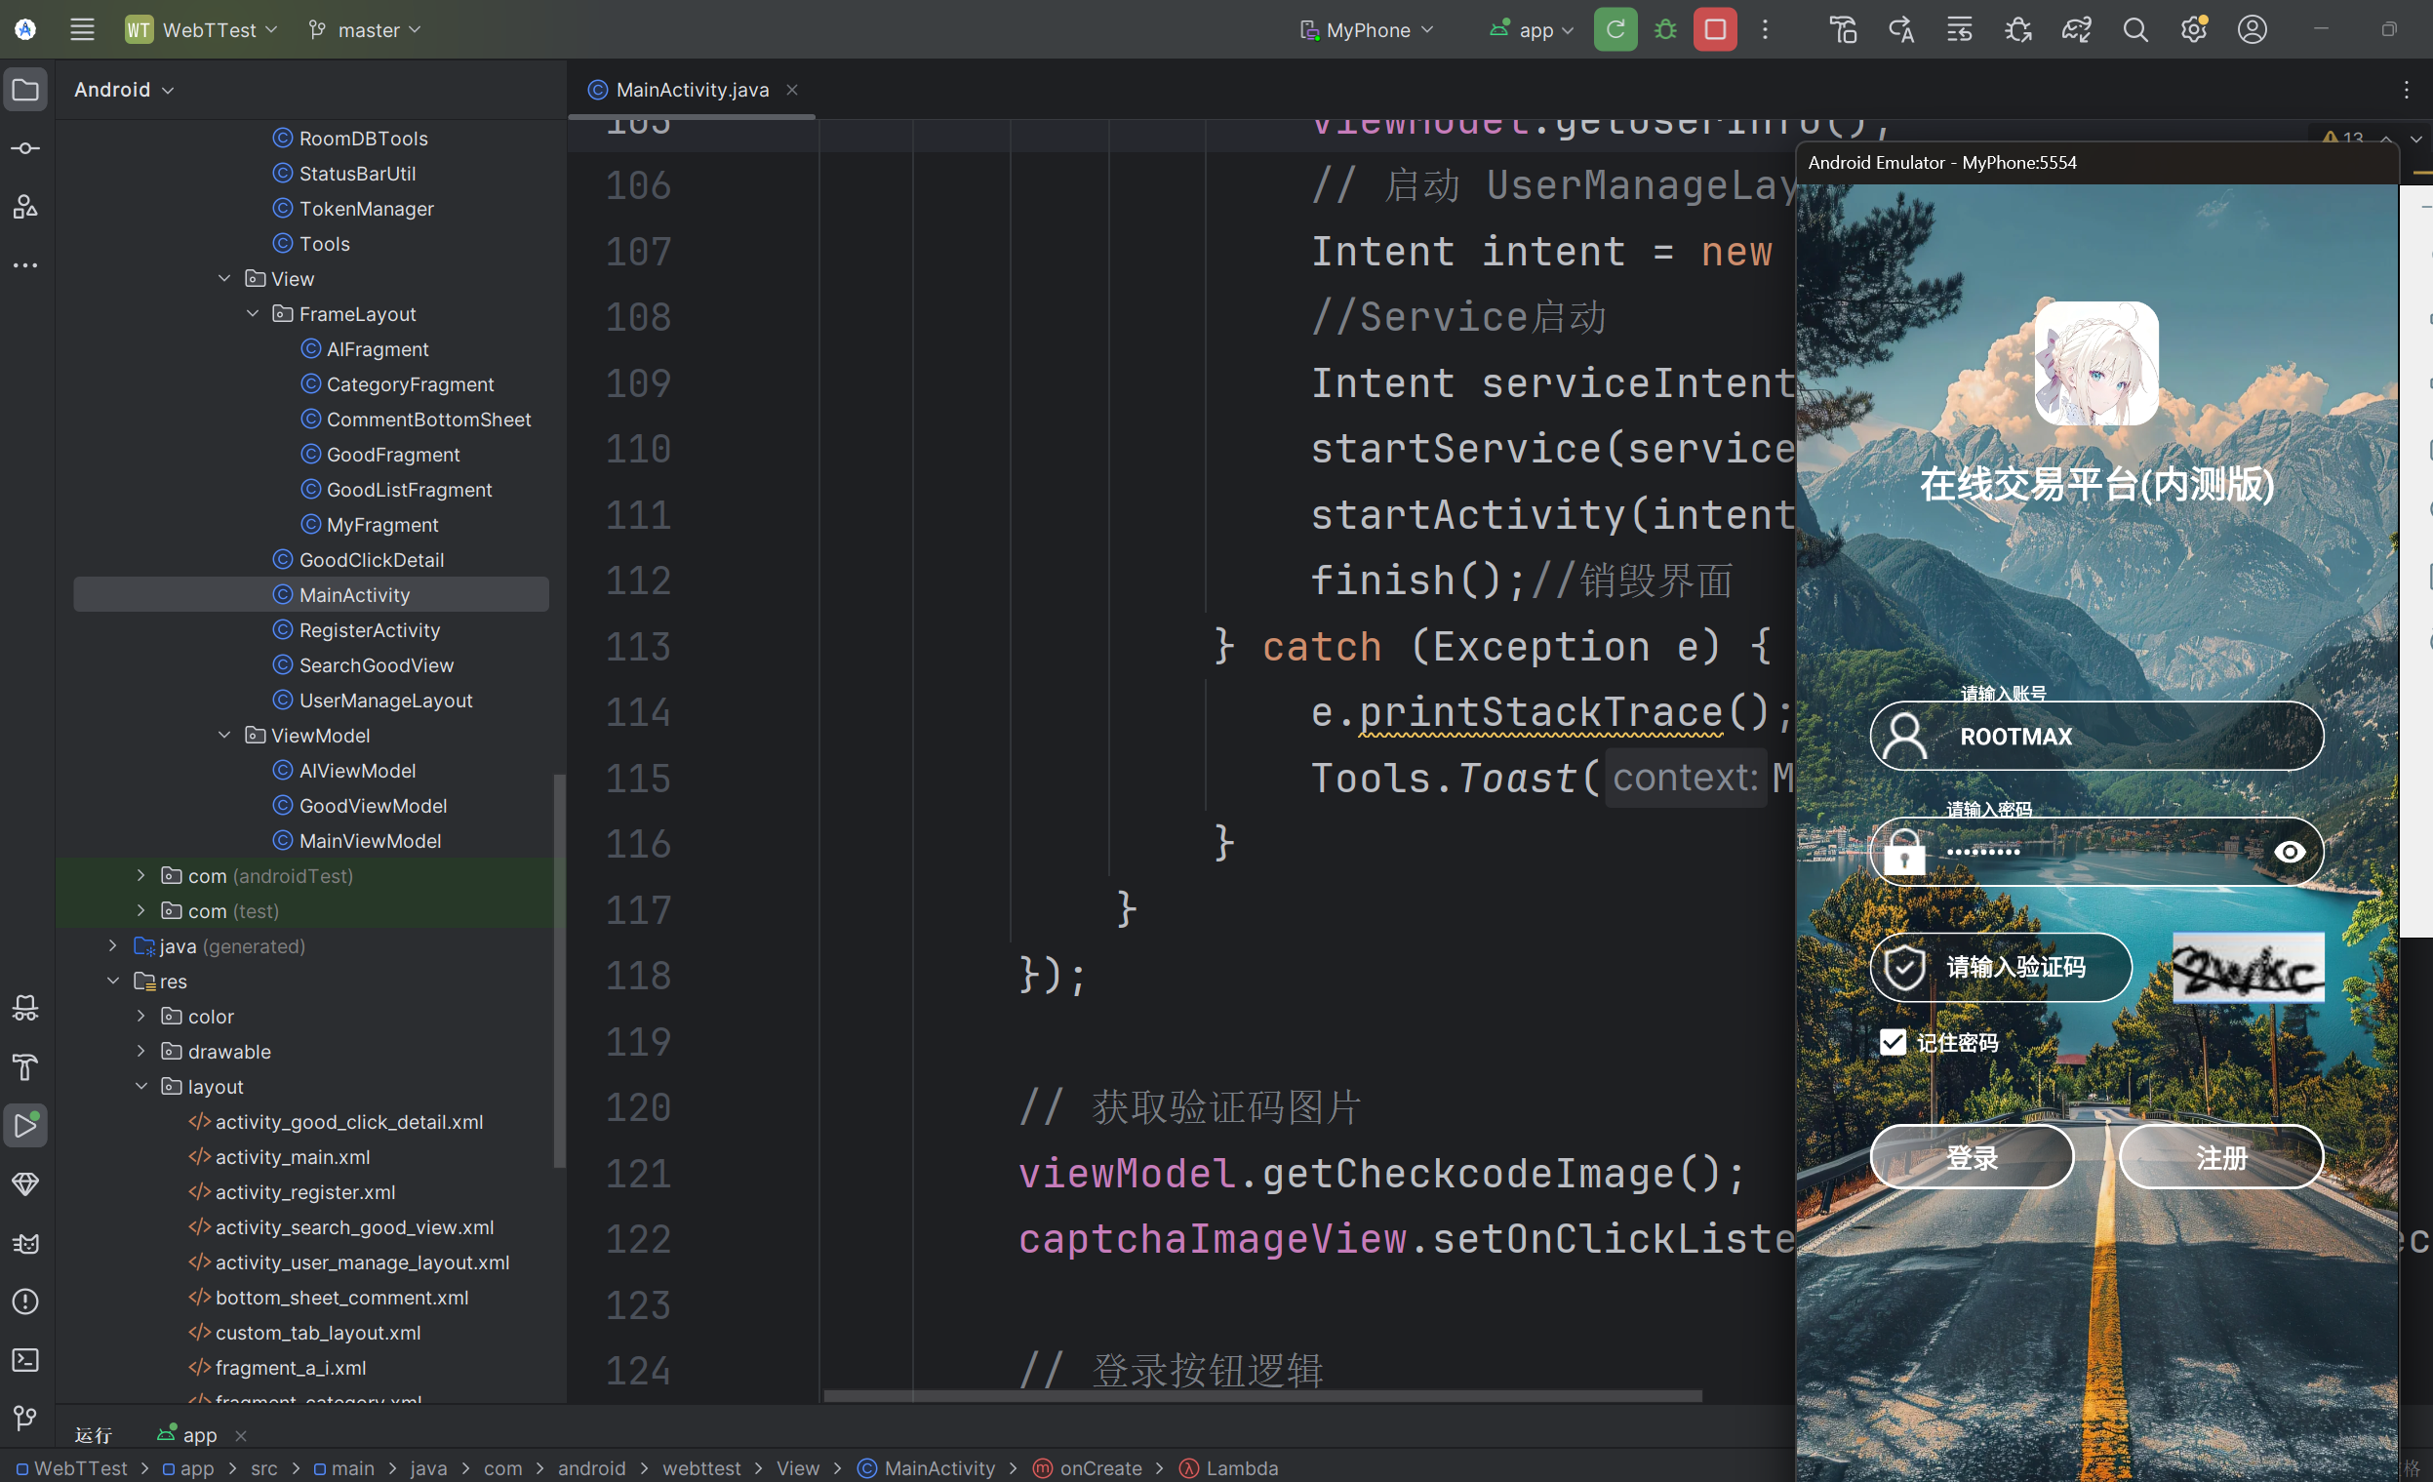Click MainActivity in the breadcrumb bar
The image size is (2433, 1482).
coord(927,1468)
